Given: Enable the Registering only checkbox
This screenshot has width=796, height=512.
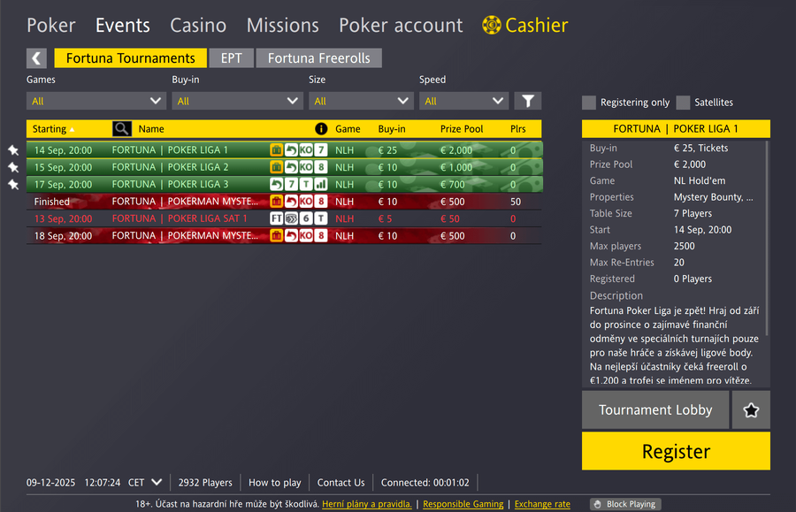Looking at the screenshot, I should click(589, 103).
